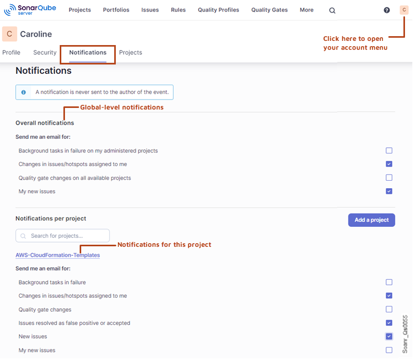416x360 pixels.
Task: Switch to the Profile tab
Action: tap(11, 53)
